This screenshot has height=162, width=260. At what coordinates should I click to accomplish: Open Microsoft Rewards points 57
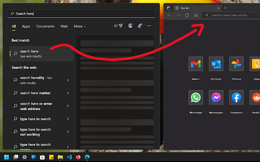[x=118, y=26]
